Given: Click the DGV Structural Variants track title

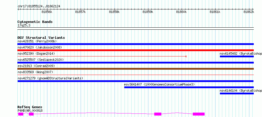Looking at the screenshot, I should 41,38.
